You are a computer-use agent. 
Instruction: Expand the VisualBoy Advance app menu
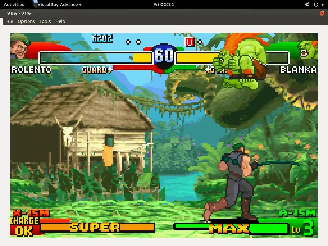(59, 4)
